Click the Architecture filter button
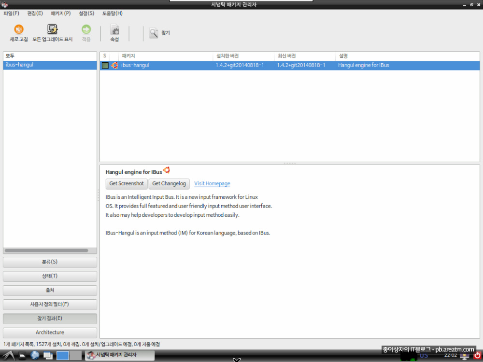This screenshot has width=483, height=362. click(x=50, y=333)
